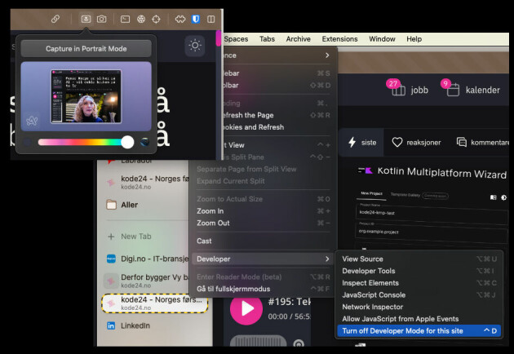Click the copy link chain icon
Image resolution: width=514 pixels, height=354 pixels.
55,19
